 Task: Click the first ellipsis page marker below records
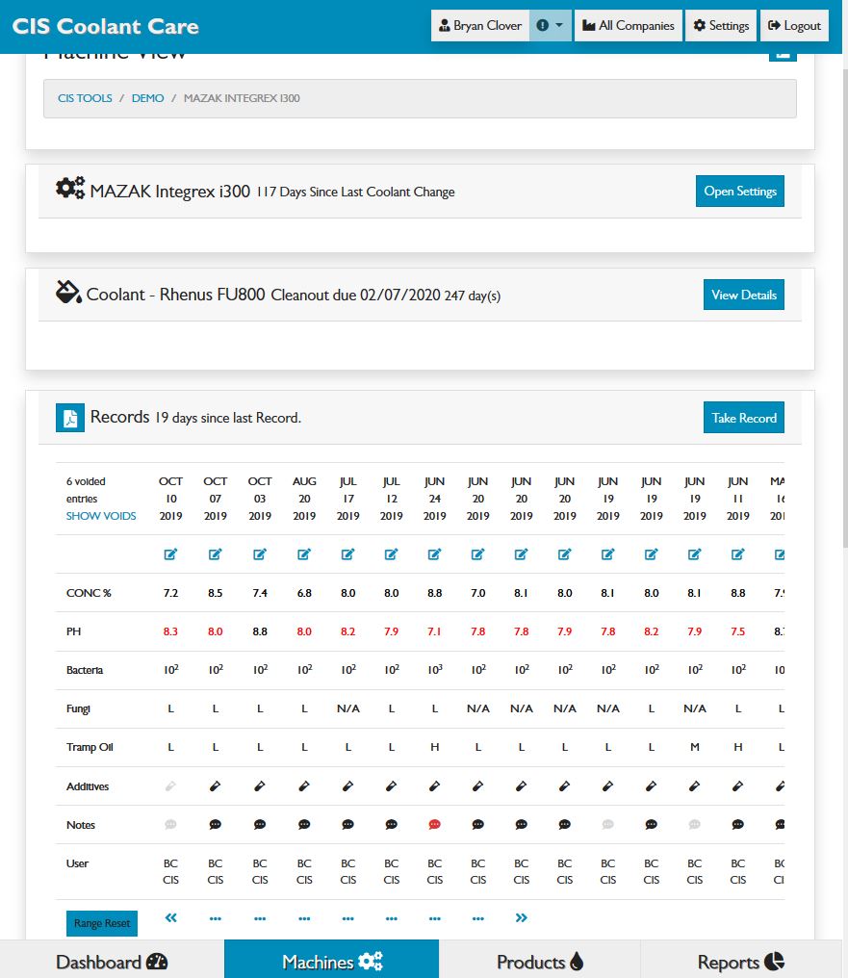tap(216, 918)
